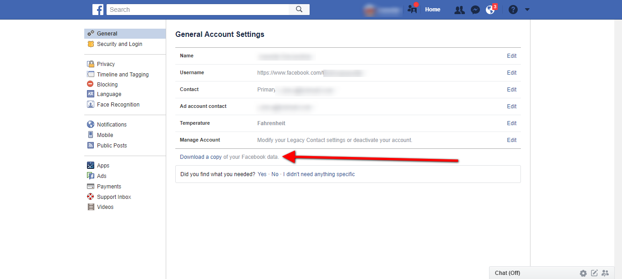Open Mobile settings
Image resolution: width=622 pixels, height=279 pixels.
coord(105,135)
